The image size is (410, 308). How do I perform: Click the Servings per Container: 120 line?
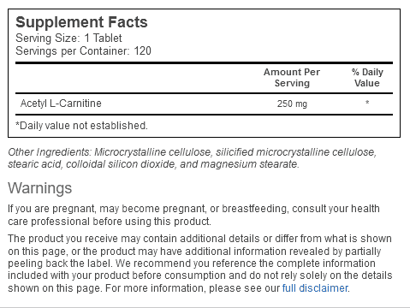pos(83,51)
